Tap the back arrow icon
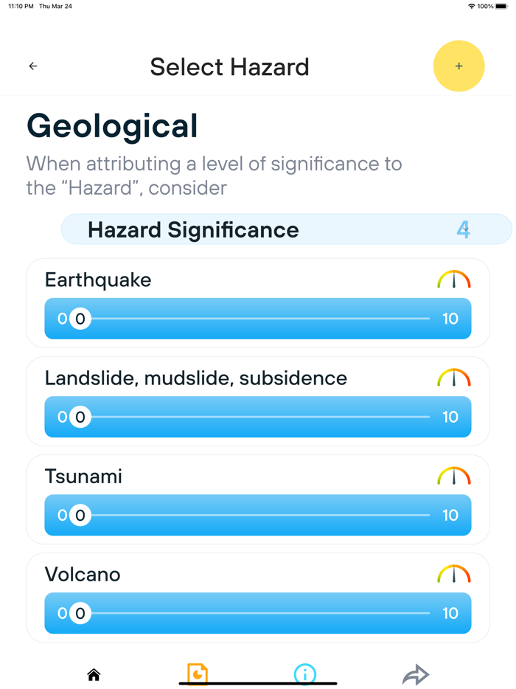This screenshot has height=689, width=516. [x=33, y=66]
